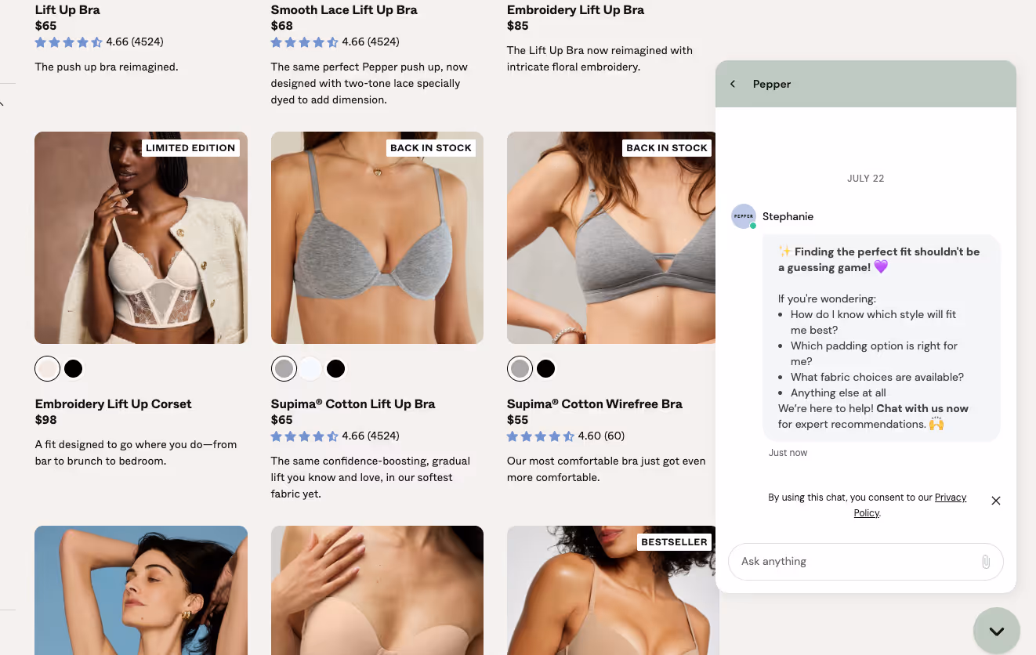Screen dimensions: 1036x655
Task: Go back using the chat header arrow
Action: click(x=733, y=84)
